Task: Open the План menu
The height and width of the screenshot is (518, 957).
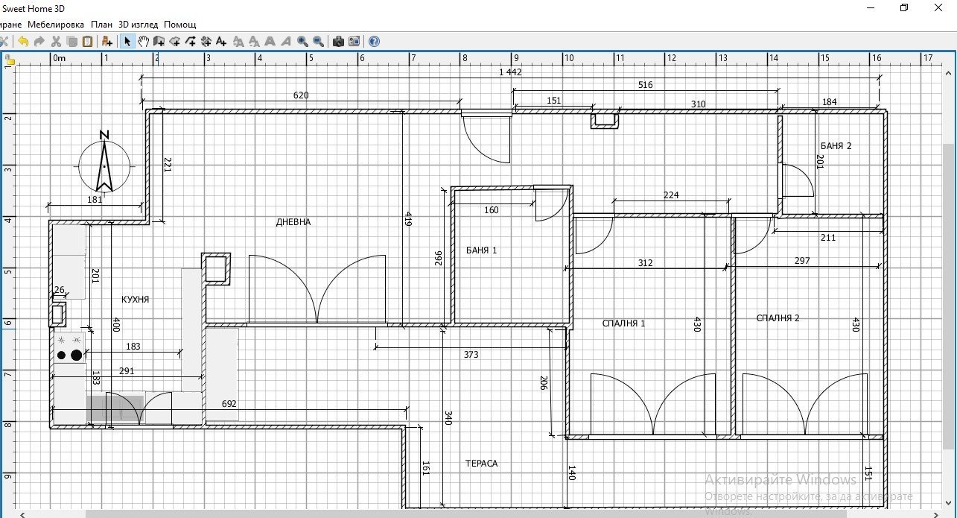Action: coord(101,25)
